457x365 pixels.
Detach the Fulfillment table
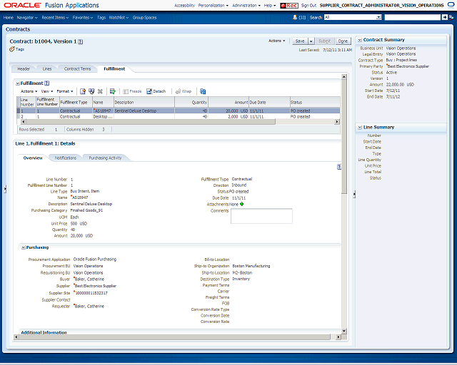click(156, 91)
